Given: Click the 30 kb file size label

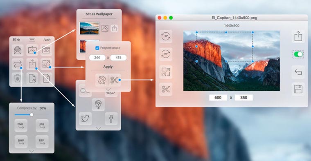Looking at the screenshot, I should click(16, 40).
